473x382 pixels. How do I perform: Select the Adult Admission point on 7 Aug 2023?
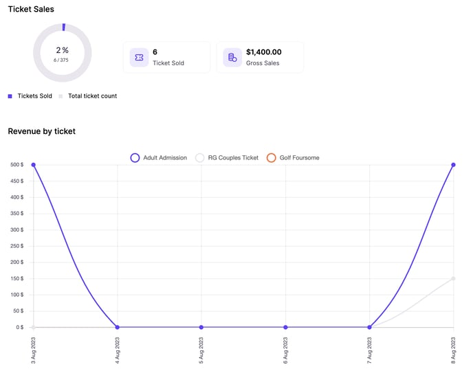(x=370, y=327)
